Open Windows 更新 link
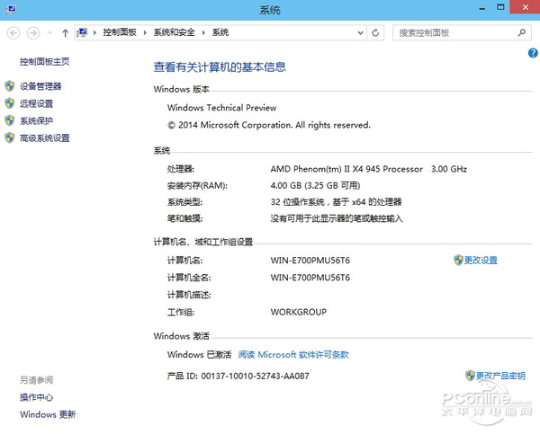The width and height of the screenshot is (540, 434). [x=48, y=414]
